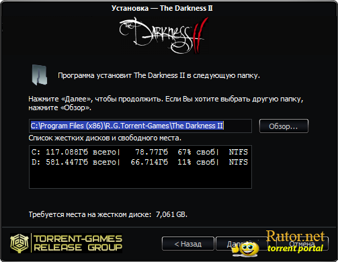Click the Нажмите «Далее» instruction text
This screenshot has width=338, height=262.
(x=166, y=103)
